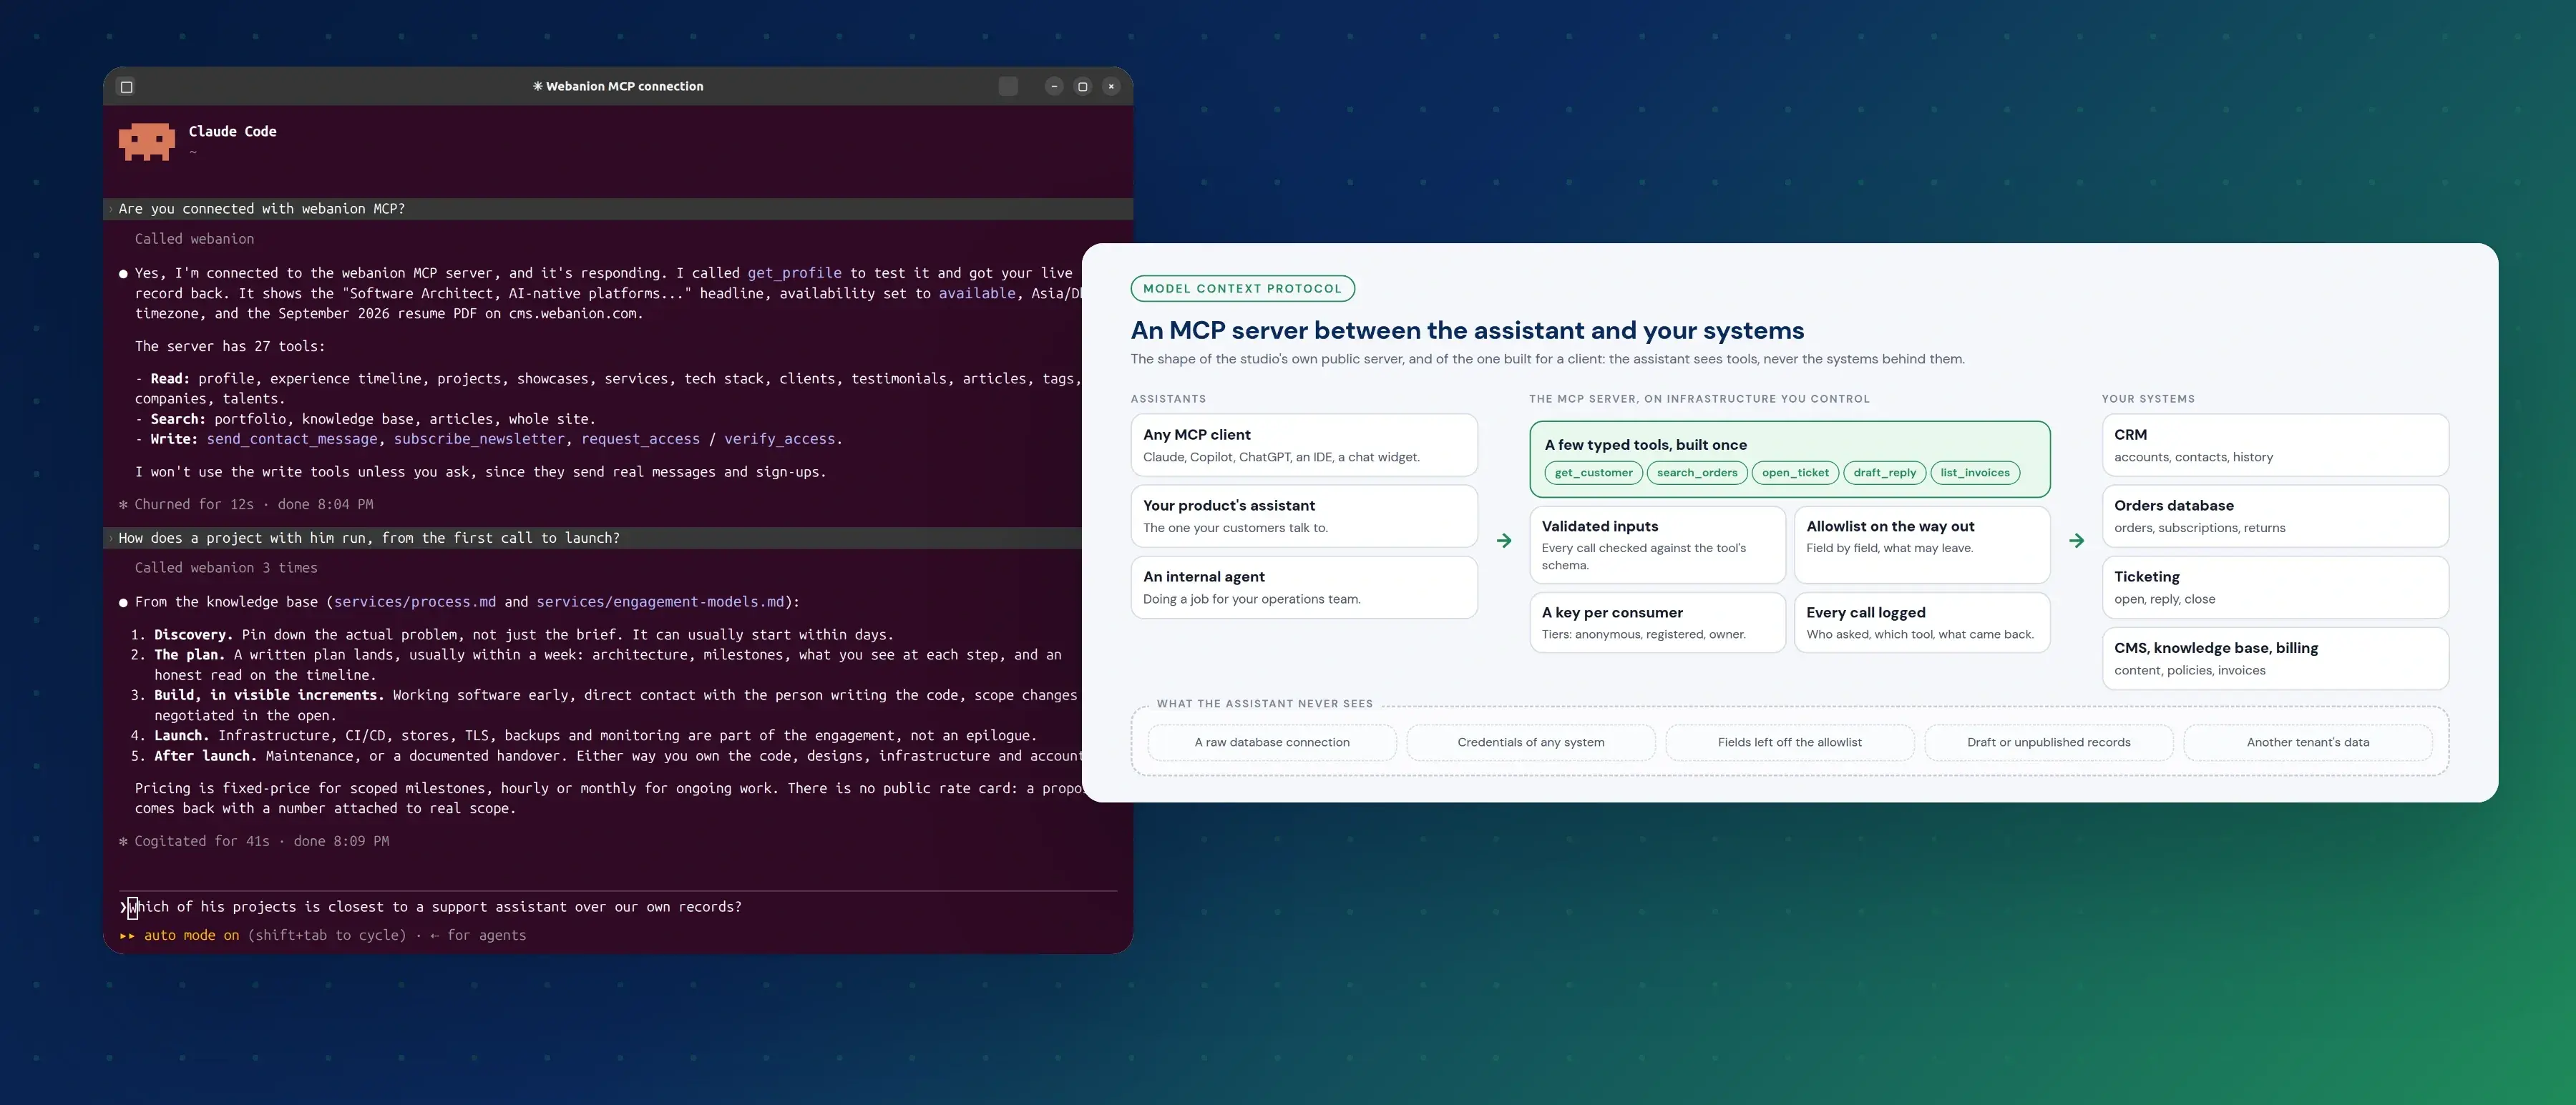
Task: Click the draft_reply tool pill
Action: coord(1884,473)
